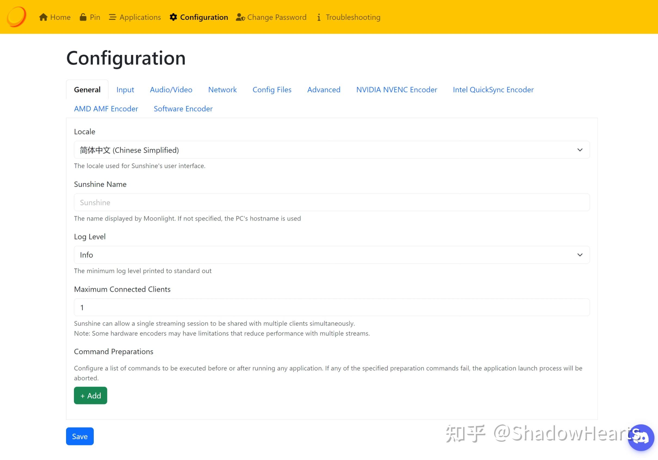Click the Sunshine logo icon

coord(17,17)
